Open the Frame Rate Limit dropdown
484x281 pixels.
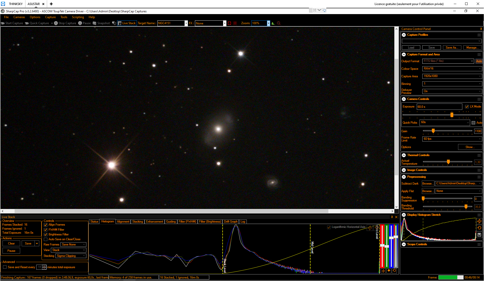click(452, 139)
